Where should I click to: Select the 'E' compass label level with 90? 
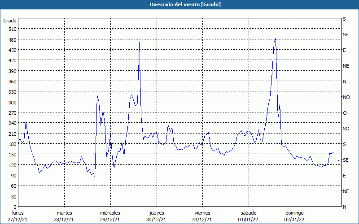tap(344, 176)
